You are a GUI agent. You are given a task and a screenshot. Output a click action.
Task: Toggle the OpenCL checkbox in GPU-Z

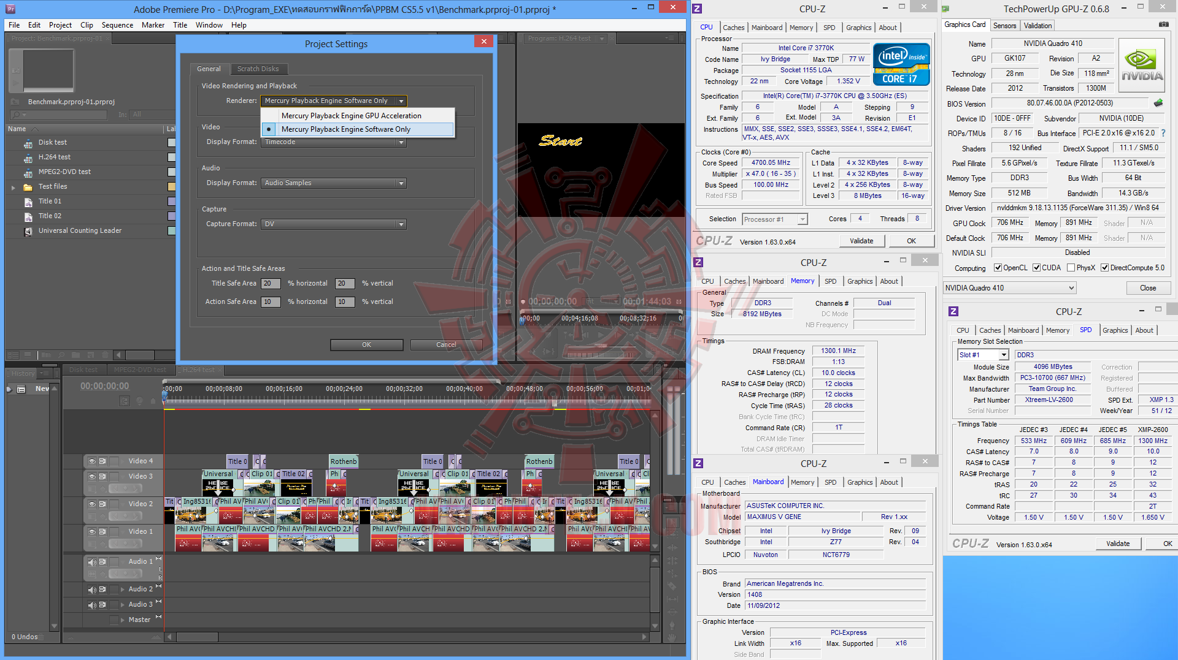[998, 268]
